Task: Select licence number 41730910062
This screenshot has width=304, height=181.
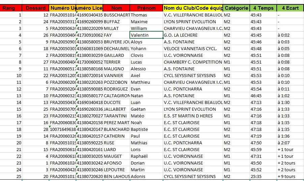Action: click(89, 35)
